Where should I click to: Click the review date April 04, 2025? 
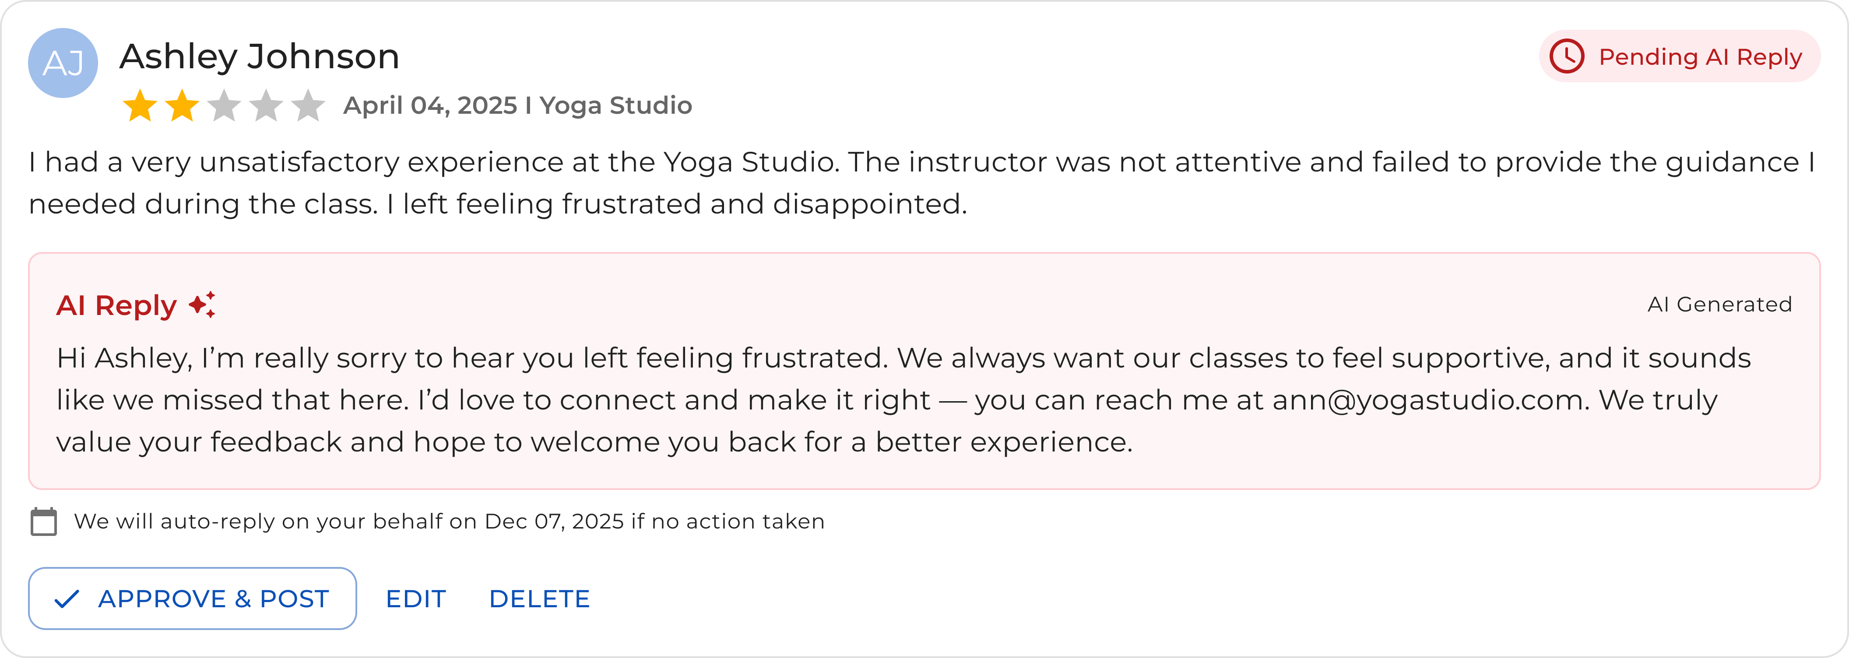(x=430, y=105)
